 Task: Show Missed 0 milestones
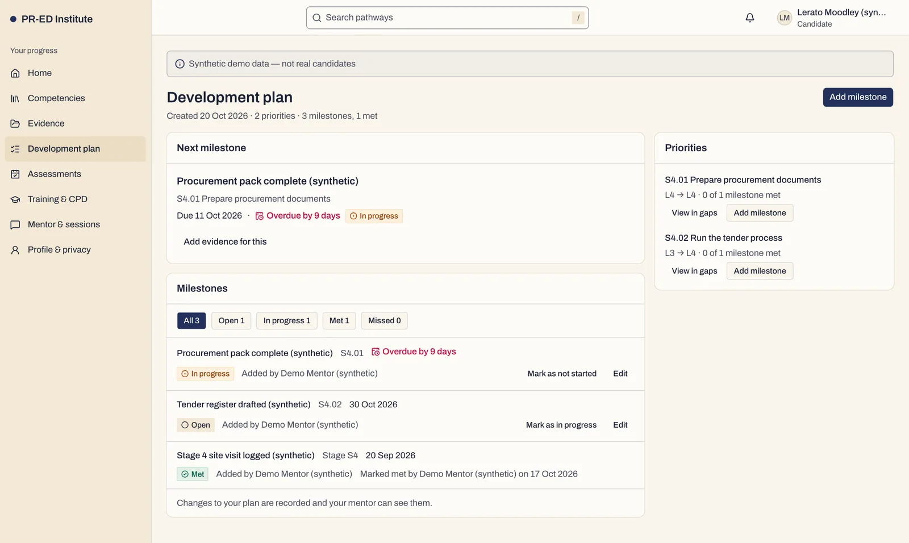(x=384, y=321)
